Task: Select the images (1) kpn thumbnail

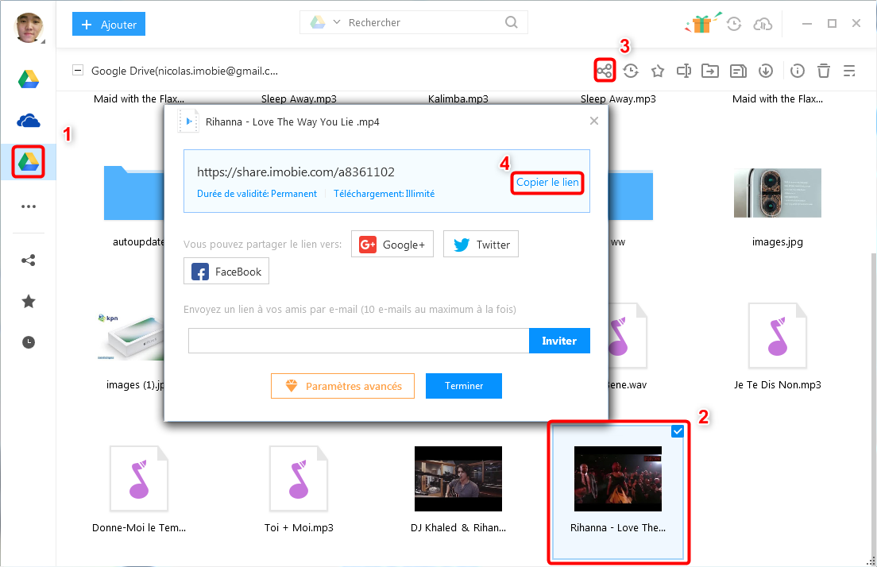Action: (x=131, y=336)
